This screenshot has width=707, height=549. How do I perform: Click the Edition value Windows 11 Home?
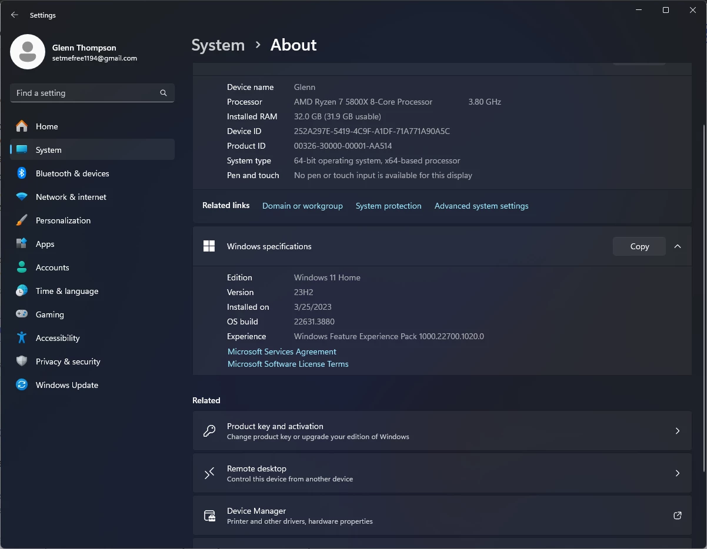[327, 277]
